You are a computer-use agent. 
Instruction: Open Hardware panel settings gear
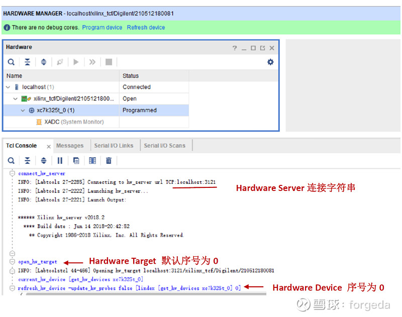(x=270, y=62)
